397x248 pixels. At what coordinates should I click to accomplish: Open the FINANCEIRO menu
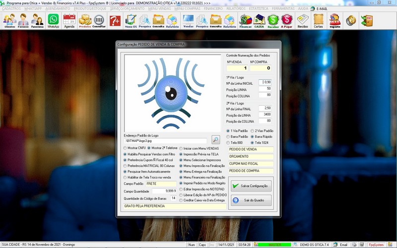pos(213,9)
